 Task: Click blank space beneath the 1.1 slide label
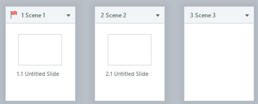[40, 89]
